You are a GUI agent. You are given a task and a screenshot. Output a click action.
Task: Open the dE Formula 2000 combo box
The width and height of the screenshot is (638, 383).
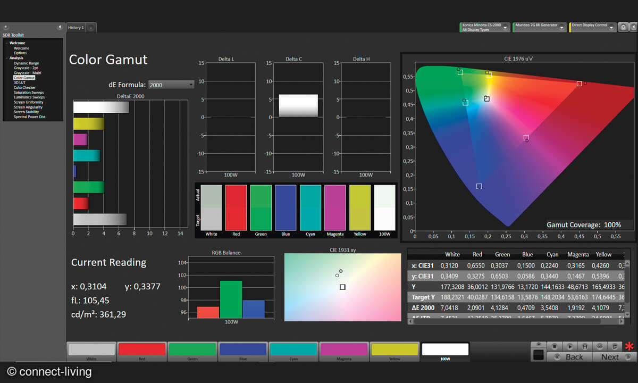171,84
